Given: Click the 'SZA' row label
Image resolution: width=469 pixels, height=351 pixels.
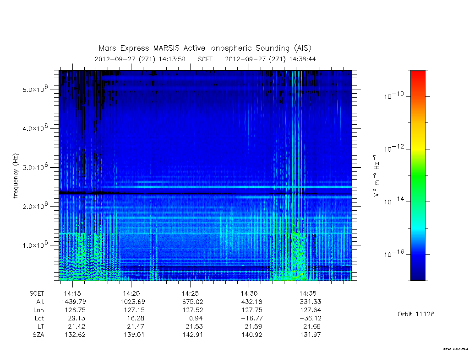Looking at the screenshot, I should [38, 335].
